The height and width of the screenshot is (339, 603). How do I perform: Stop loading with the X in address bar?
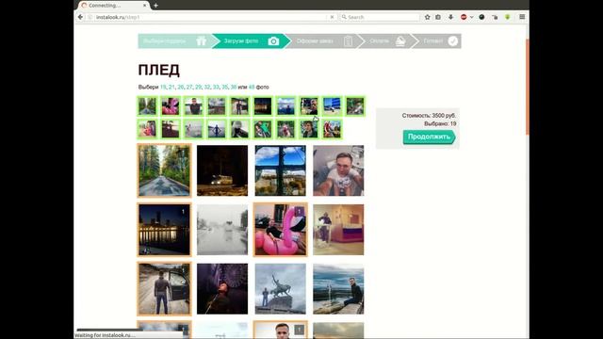pyautogui.click(x=332, y=17)
